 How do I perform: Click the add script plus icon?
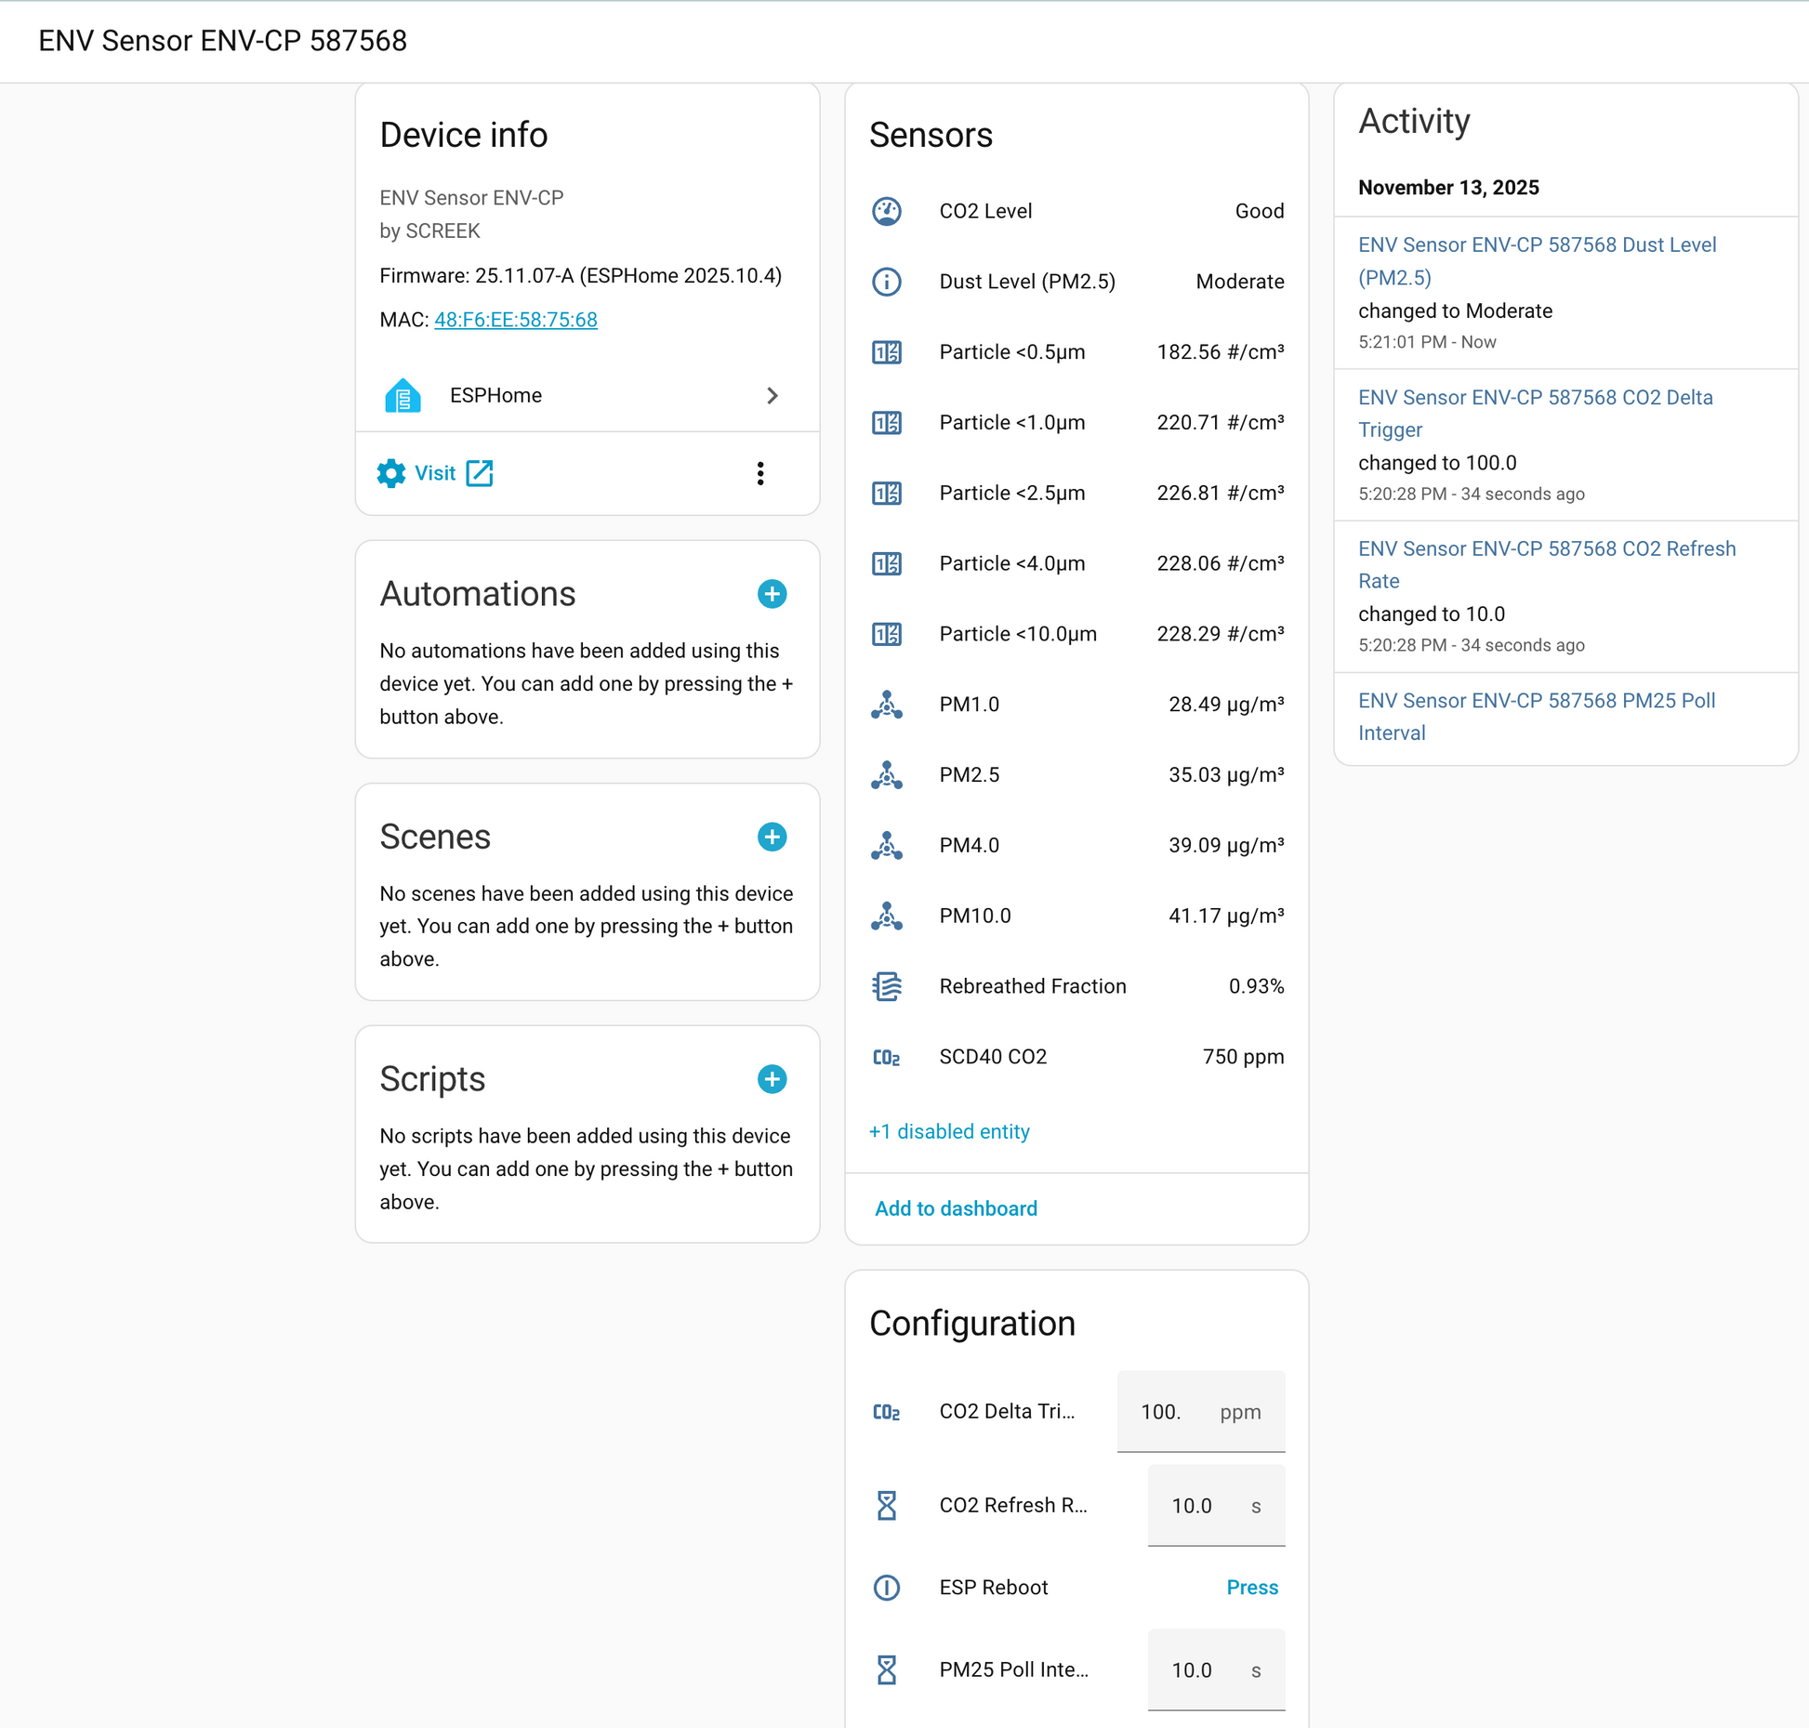pyautogui.click(x=772, y=1079)
